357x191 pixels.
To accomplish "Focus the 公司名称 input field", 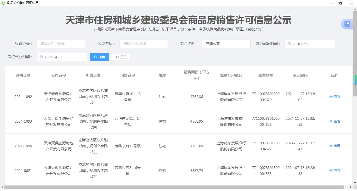I will [144, 44].
